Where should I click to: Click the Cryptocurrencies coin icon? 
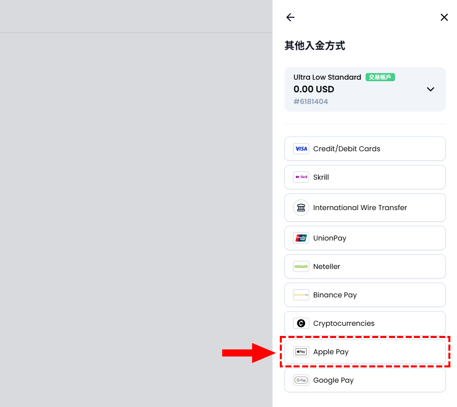(301, 323)
